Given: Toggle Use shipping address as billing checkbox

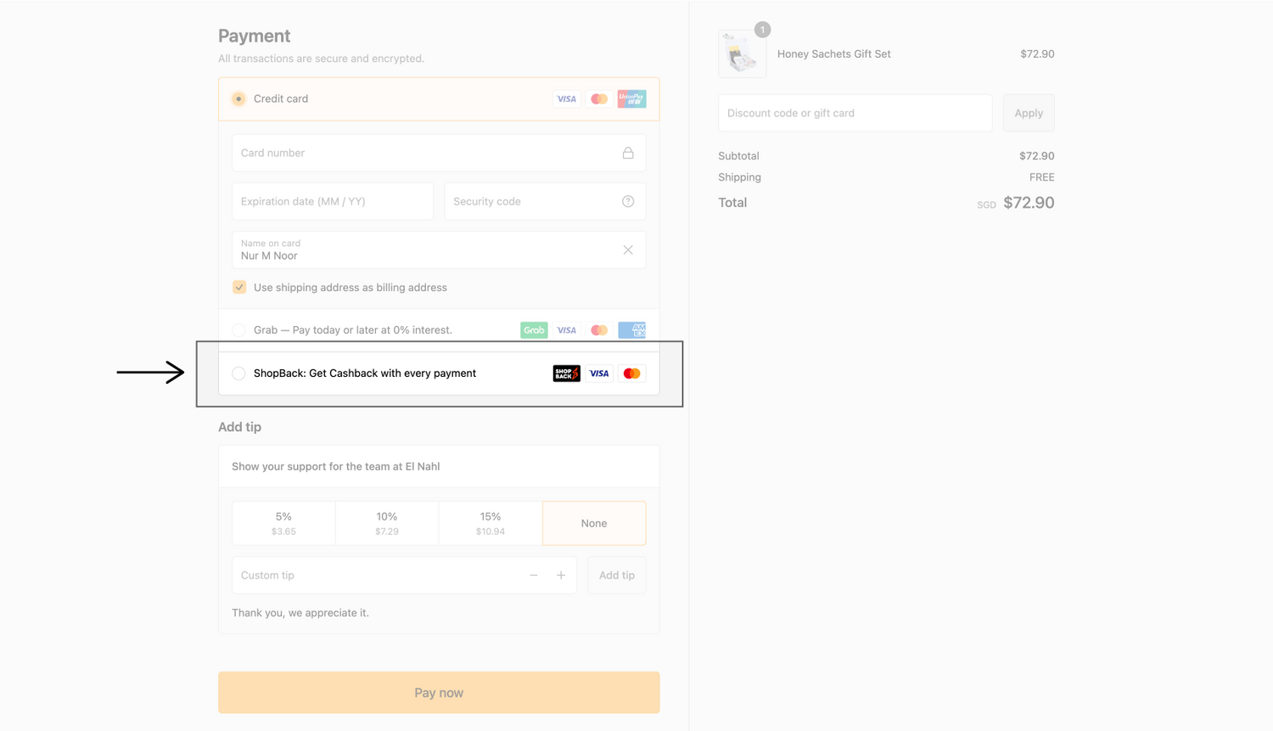Looking at the screenshot, I should [x=239, y=288].
